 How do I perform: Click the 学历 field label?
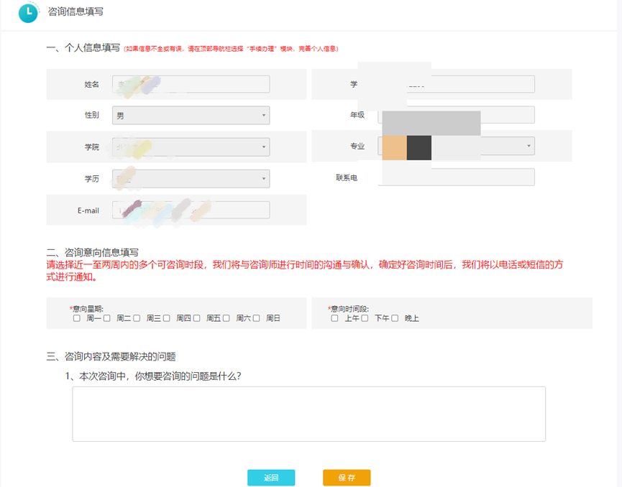pos(91,179)
